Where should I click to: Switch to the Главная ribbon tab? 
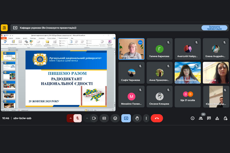pyautogui.click(x=11, y=38)
